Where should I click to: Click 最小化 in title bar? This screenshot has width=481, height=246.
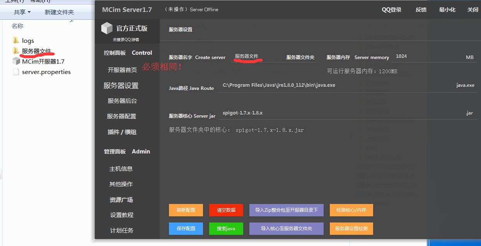(447, 10)
